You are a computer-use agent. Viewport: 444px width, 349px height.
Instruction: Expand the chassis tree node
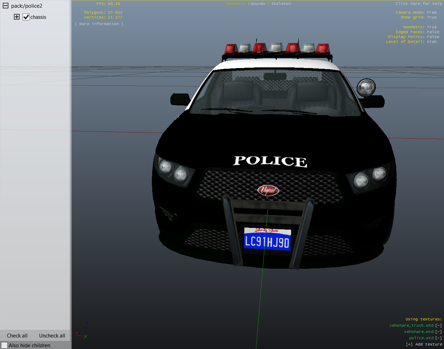click(17, 17)
